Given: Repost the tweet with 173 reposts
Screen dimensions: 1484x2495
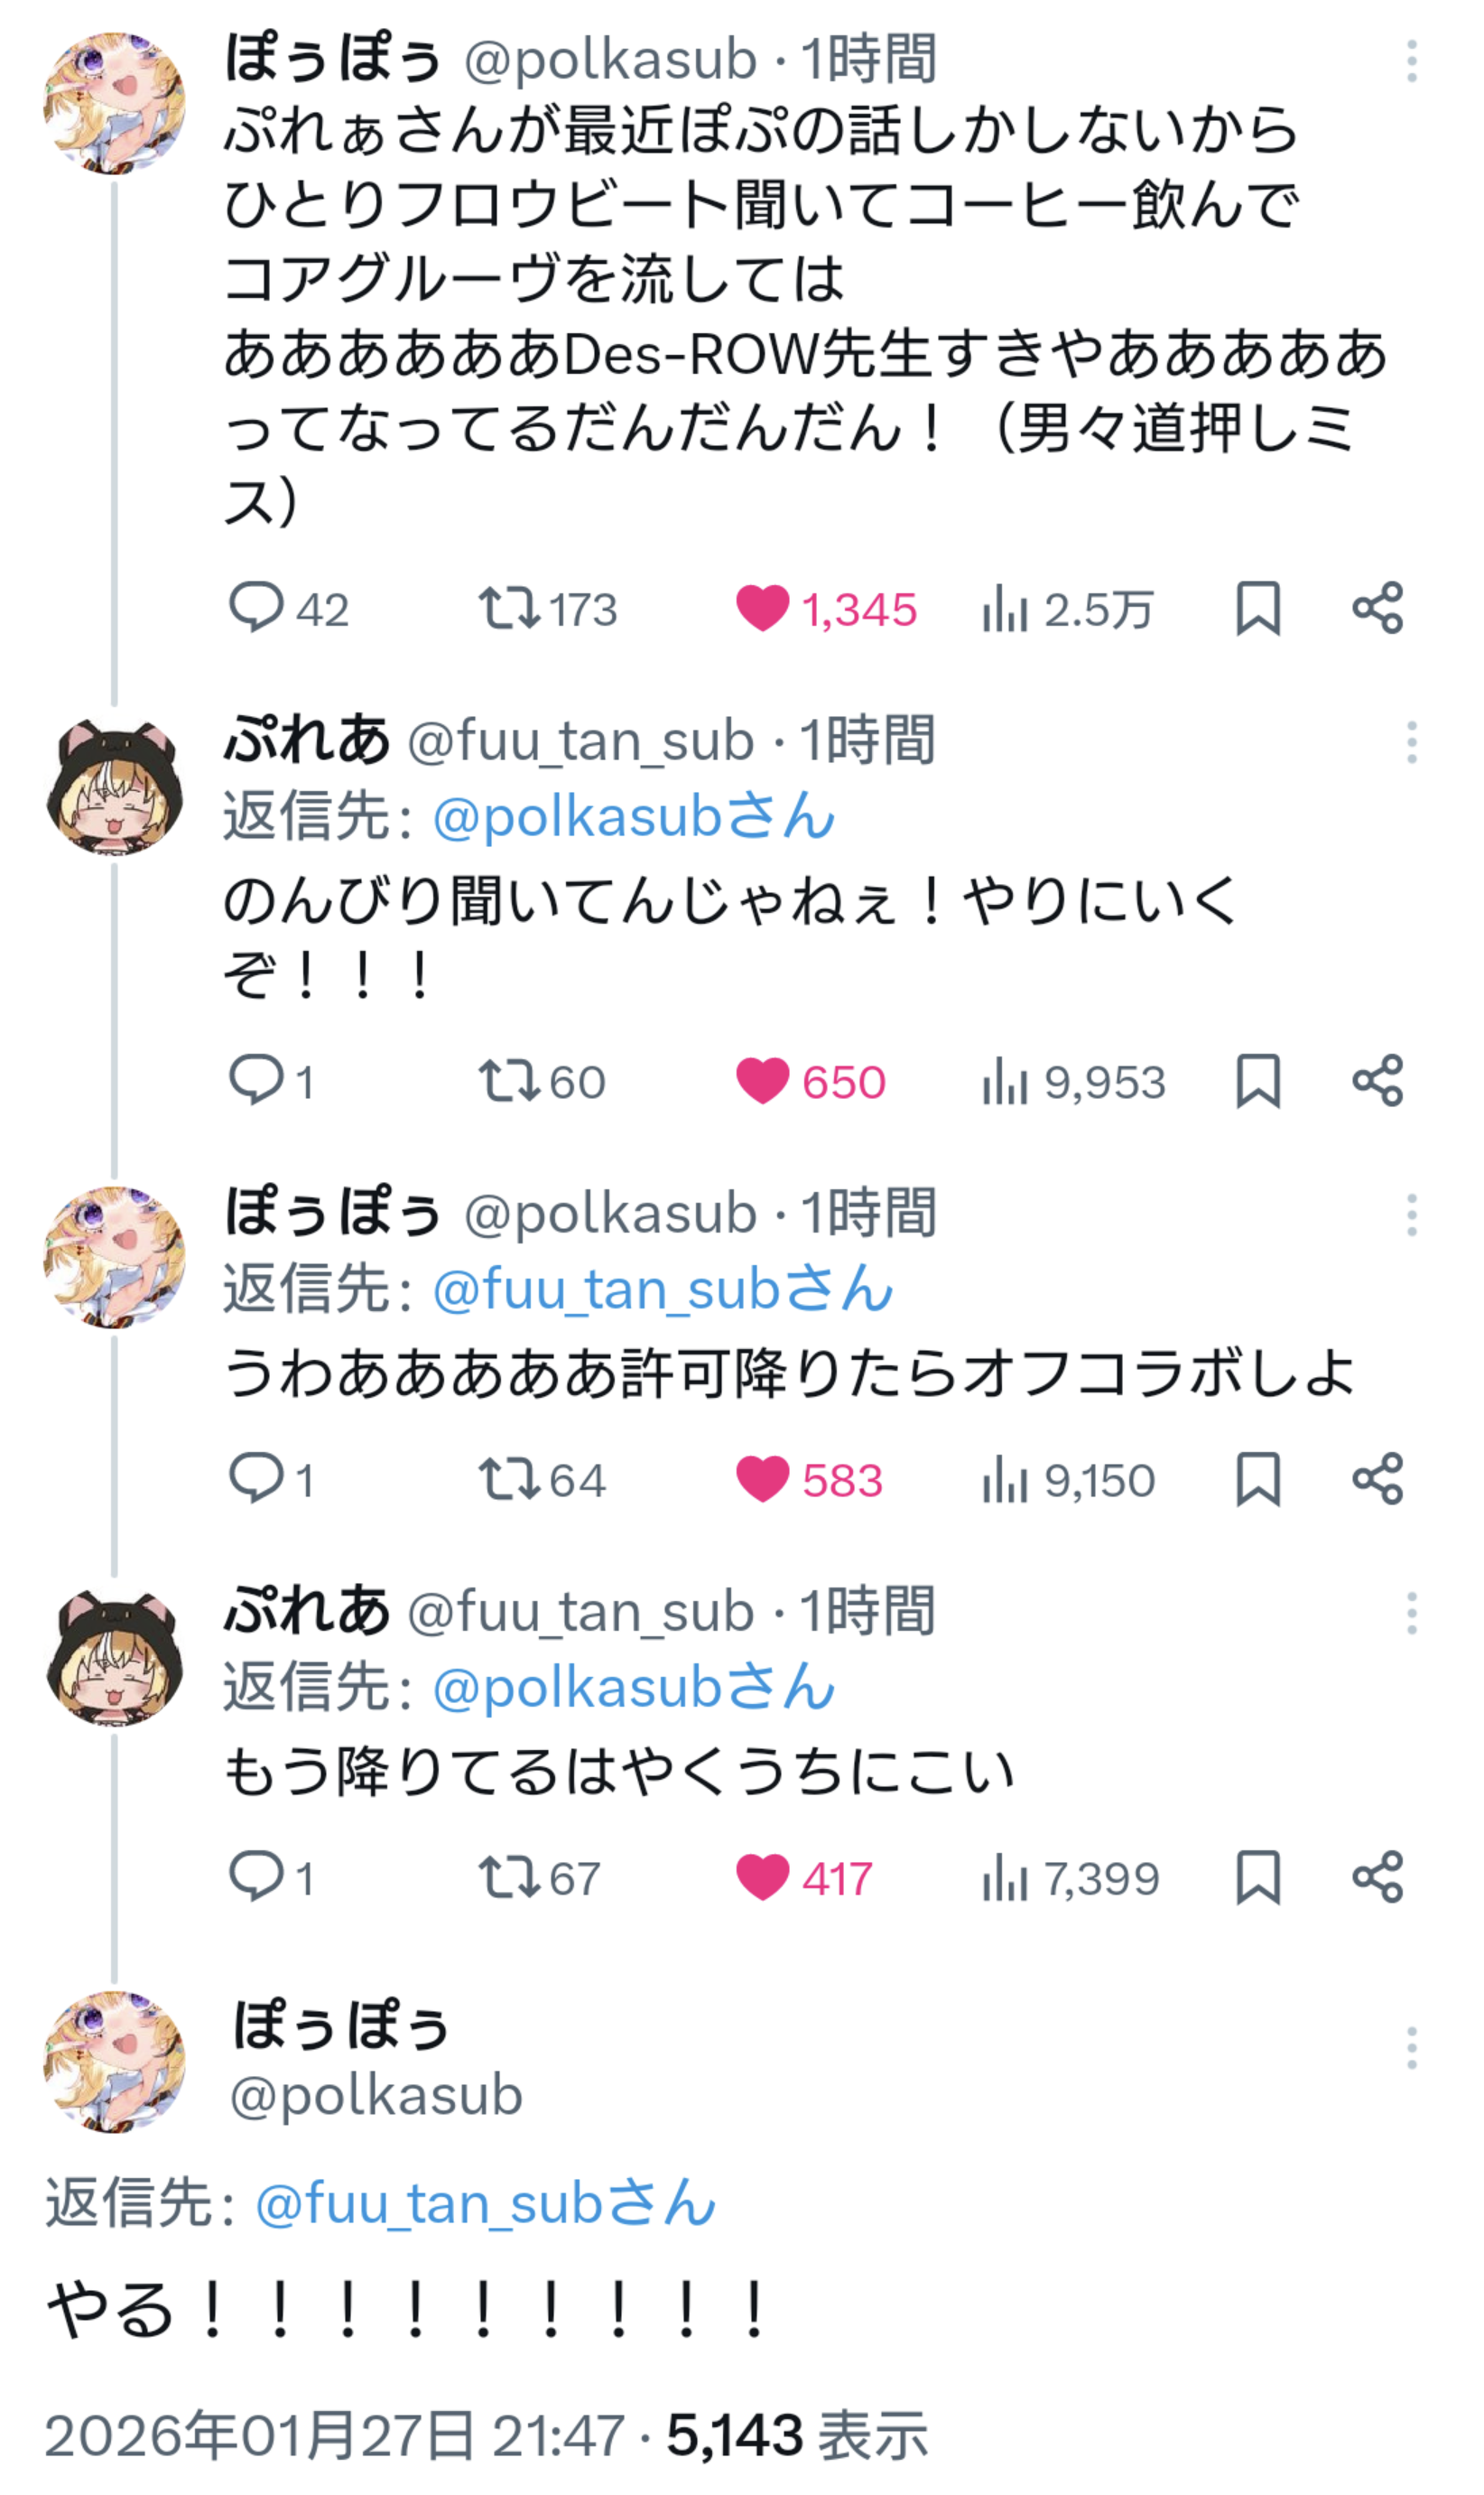Looking at the screenshot, I should [510, 609].
